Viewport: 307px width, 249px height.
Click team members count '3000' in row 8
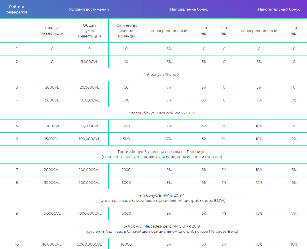(x=126, y=183)
